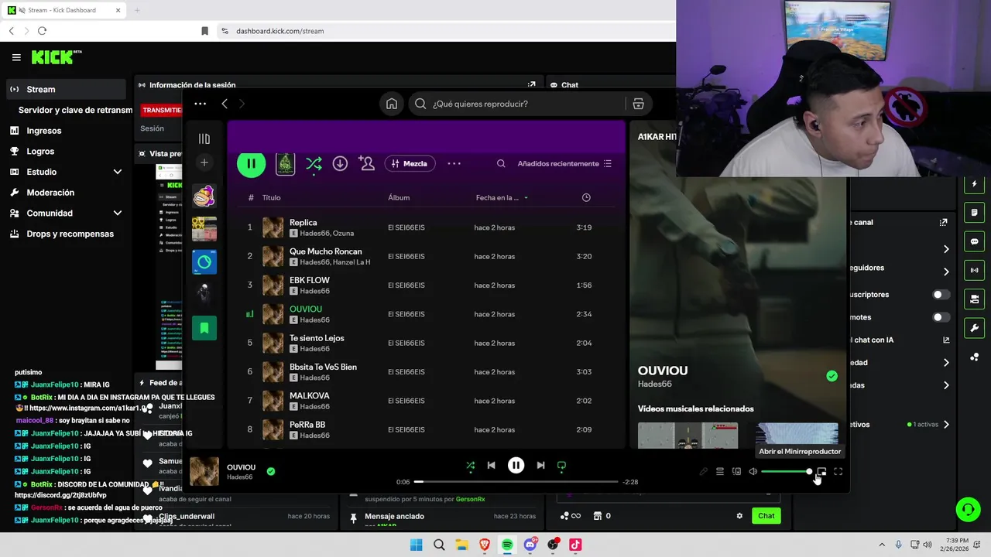
Task: Open the queue icon in player bar
Action: (720, 472)
